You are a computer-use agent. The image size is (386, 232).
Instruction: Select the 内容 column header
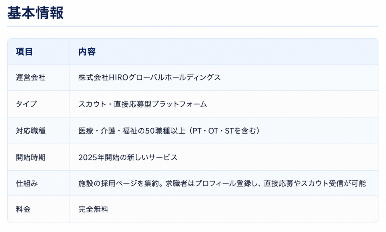click(x=87, y=52)
